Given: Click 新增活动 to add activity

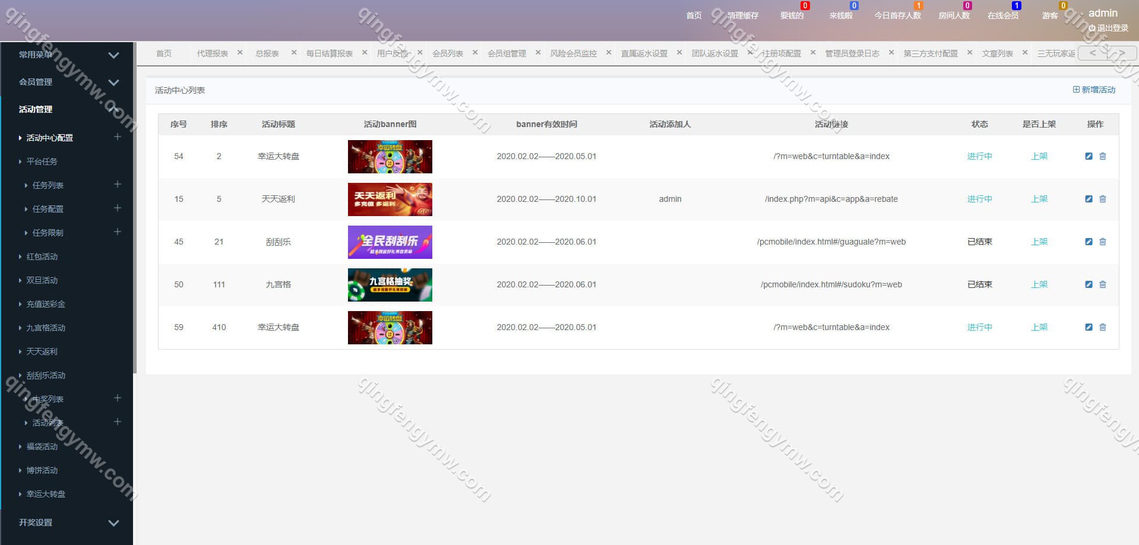Looking at the screenshot, I should [1094, 90].
